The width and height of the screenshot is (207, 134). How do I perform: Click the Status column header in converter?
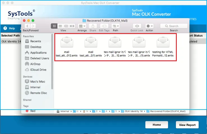point(196,35)
